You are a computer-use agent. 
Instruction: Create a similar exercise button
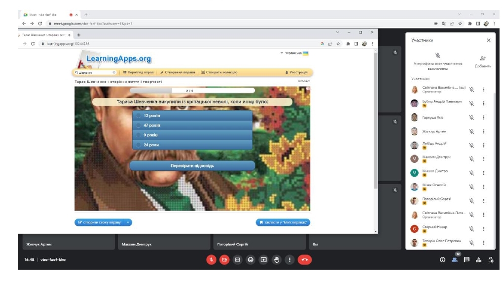(99, 222)
